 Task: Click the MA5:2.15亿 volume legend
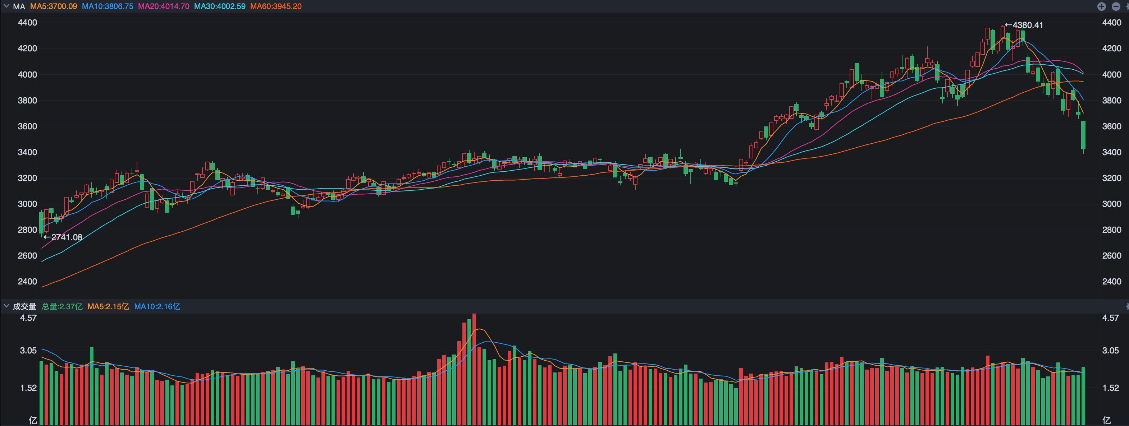pyautogui.click(x=108, y=306)
